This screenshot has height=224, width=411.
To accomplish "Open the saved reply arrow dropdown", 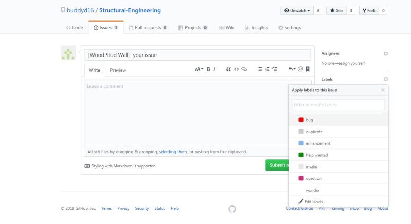I will click(292, 69).
